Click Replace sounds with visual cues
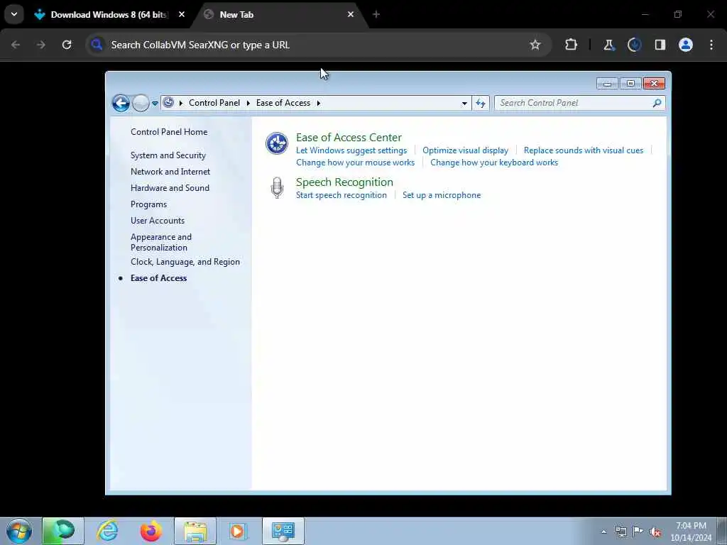The image size is (727, 545). click(584, 150)
